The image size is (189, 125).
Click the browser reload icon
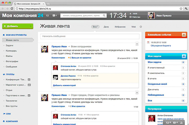pyautogui.click(x=12, y=9)
